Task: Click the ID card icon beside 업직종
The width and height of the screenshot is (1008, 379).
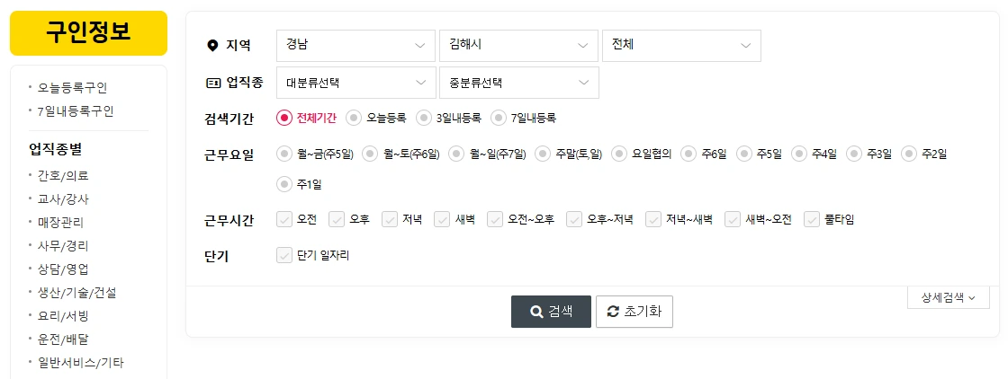Action: tap(212, 83)
